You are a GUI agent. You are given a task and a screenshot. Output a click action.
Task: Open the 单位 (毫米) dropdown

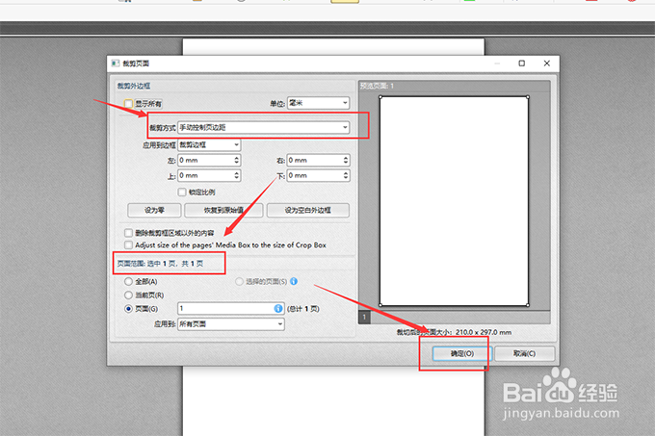tap(318, 103)
